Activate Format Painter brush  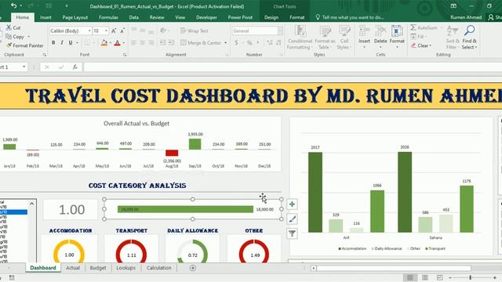click(9, 45)
